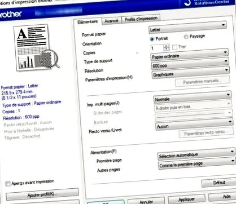Open the Autres pages dropdown
The image size is (236, 204).
196,163
